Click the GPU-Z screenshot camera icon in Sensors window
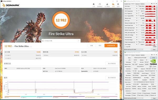 152,4
